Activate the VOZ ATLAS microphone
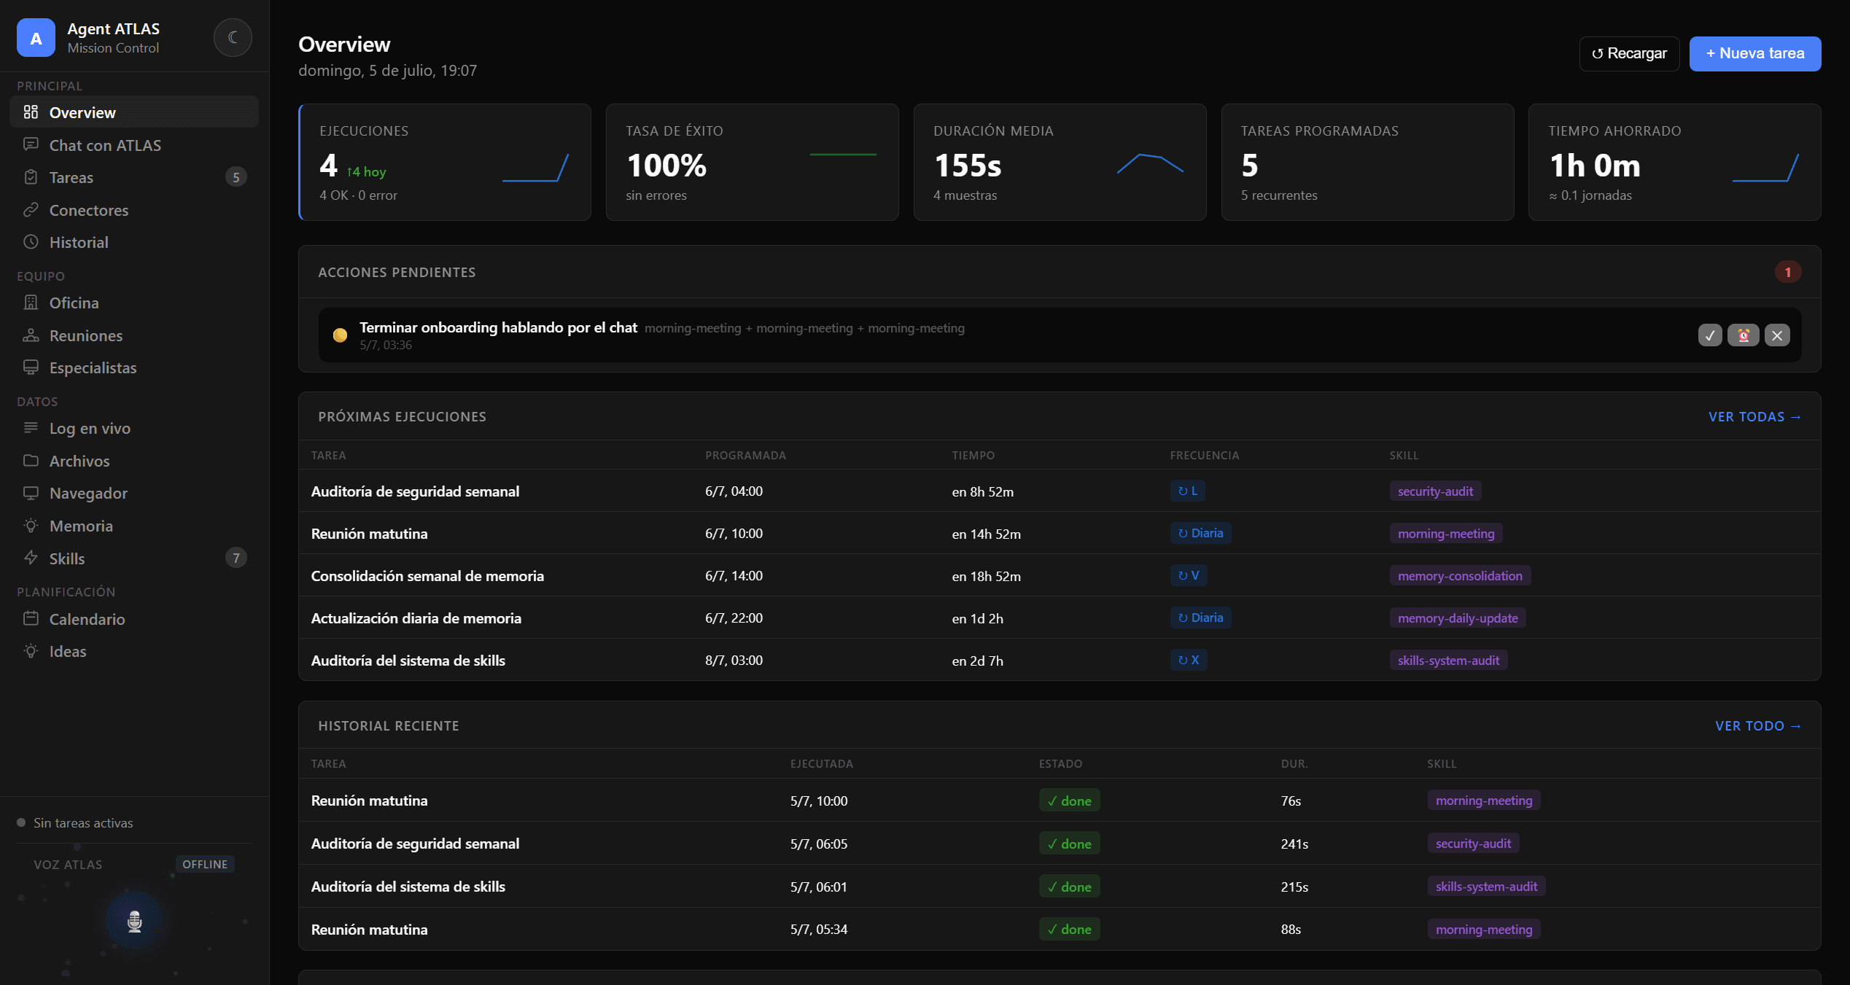 click(x=134, y=921)
